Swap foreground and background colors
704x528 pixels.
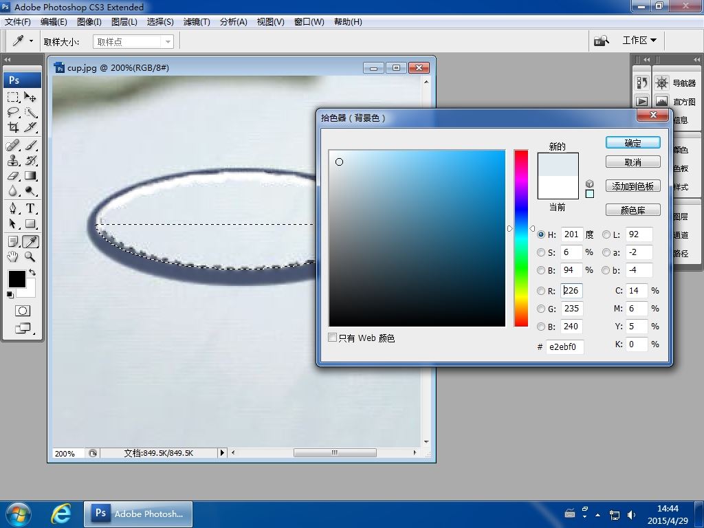32,272
